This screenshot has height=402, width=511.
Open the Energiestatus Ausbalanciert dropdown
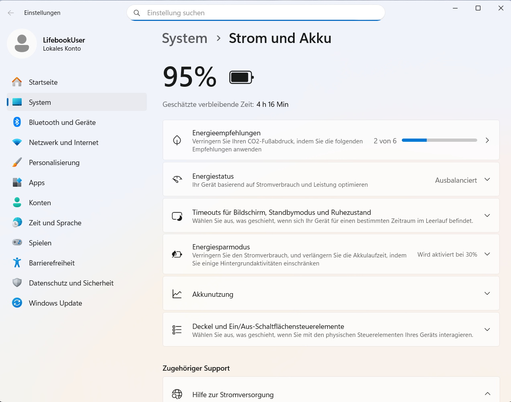[x=462, y=180]
